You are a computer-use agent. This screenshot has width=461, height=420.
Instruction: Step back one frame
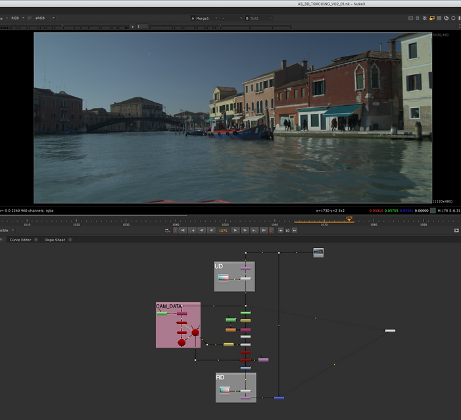tap(202, 231)
